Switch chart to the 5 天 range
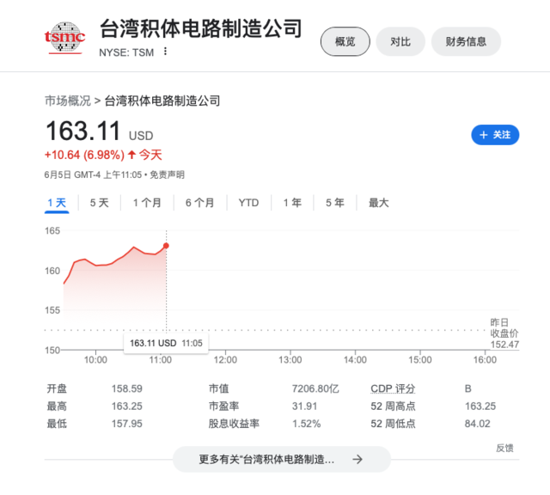 coord(100,203)
